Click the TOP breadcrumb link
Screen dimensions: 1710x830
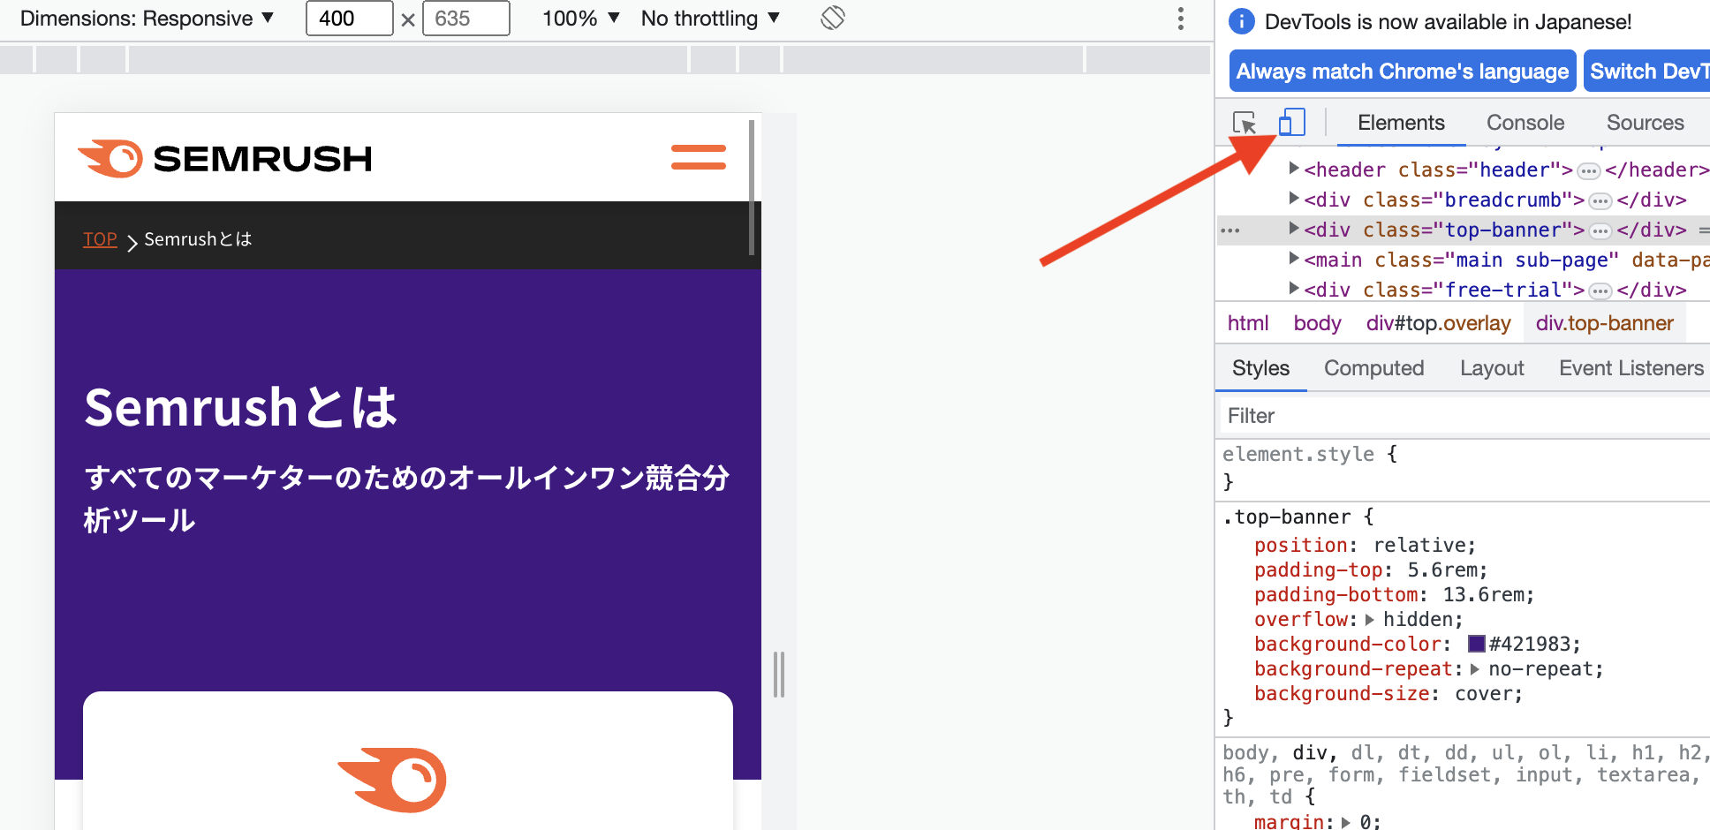point(100,239)
